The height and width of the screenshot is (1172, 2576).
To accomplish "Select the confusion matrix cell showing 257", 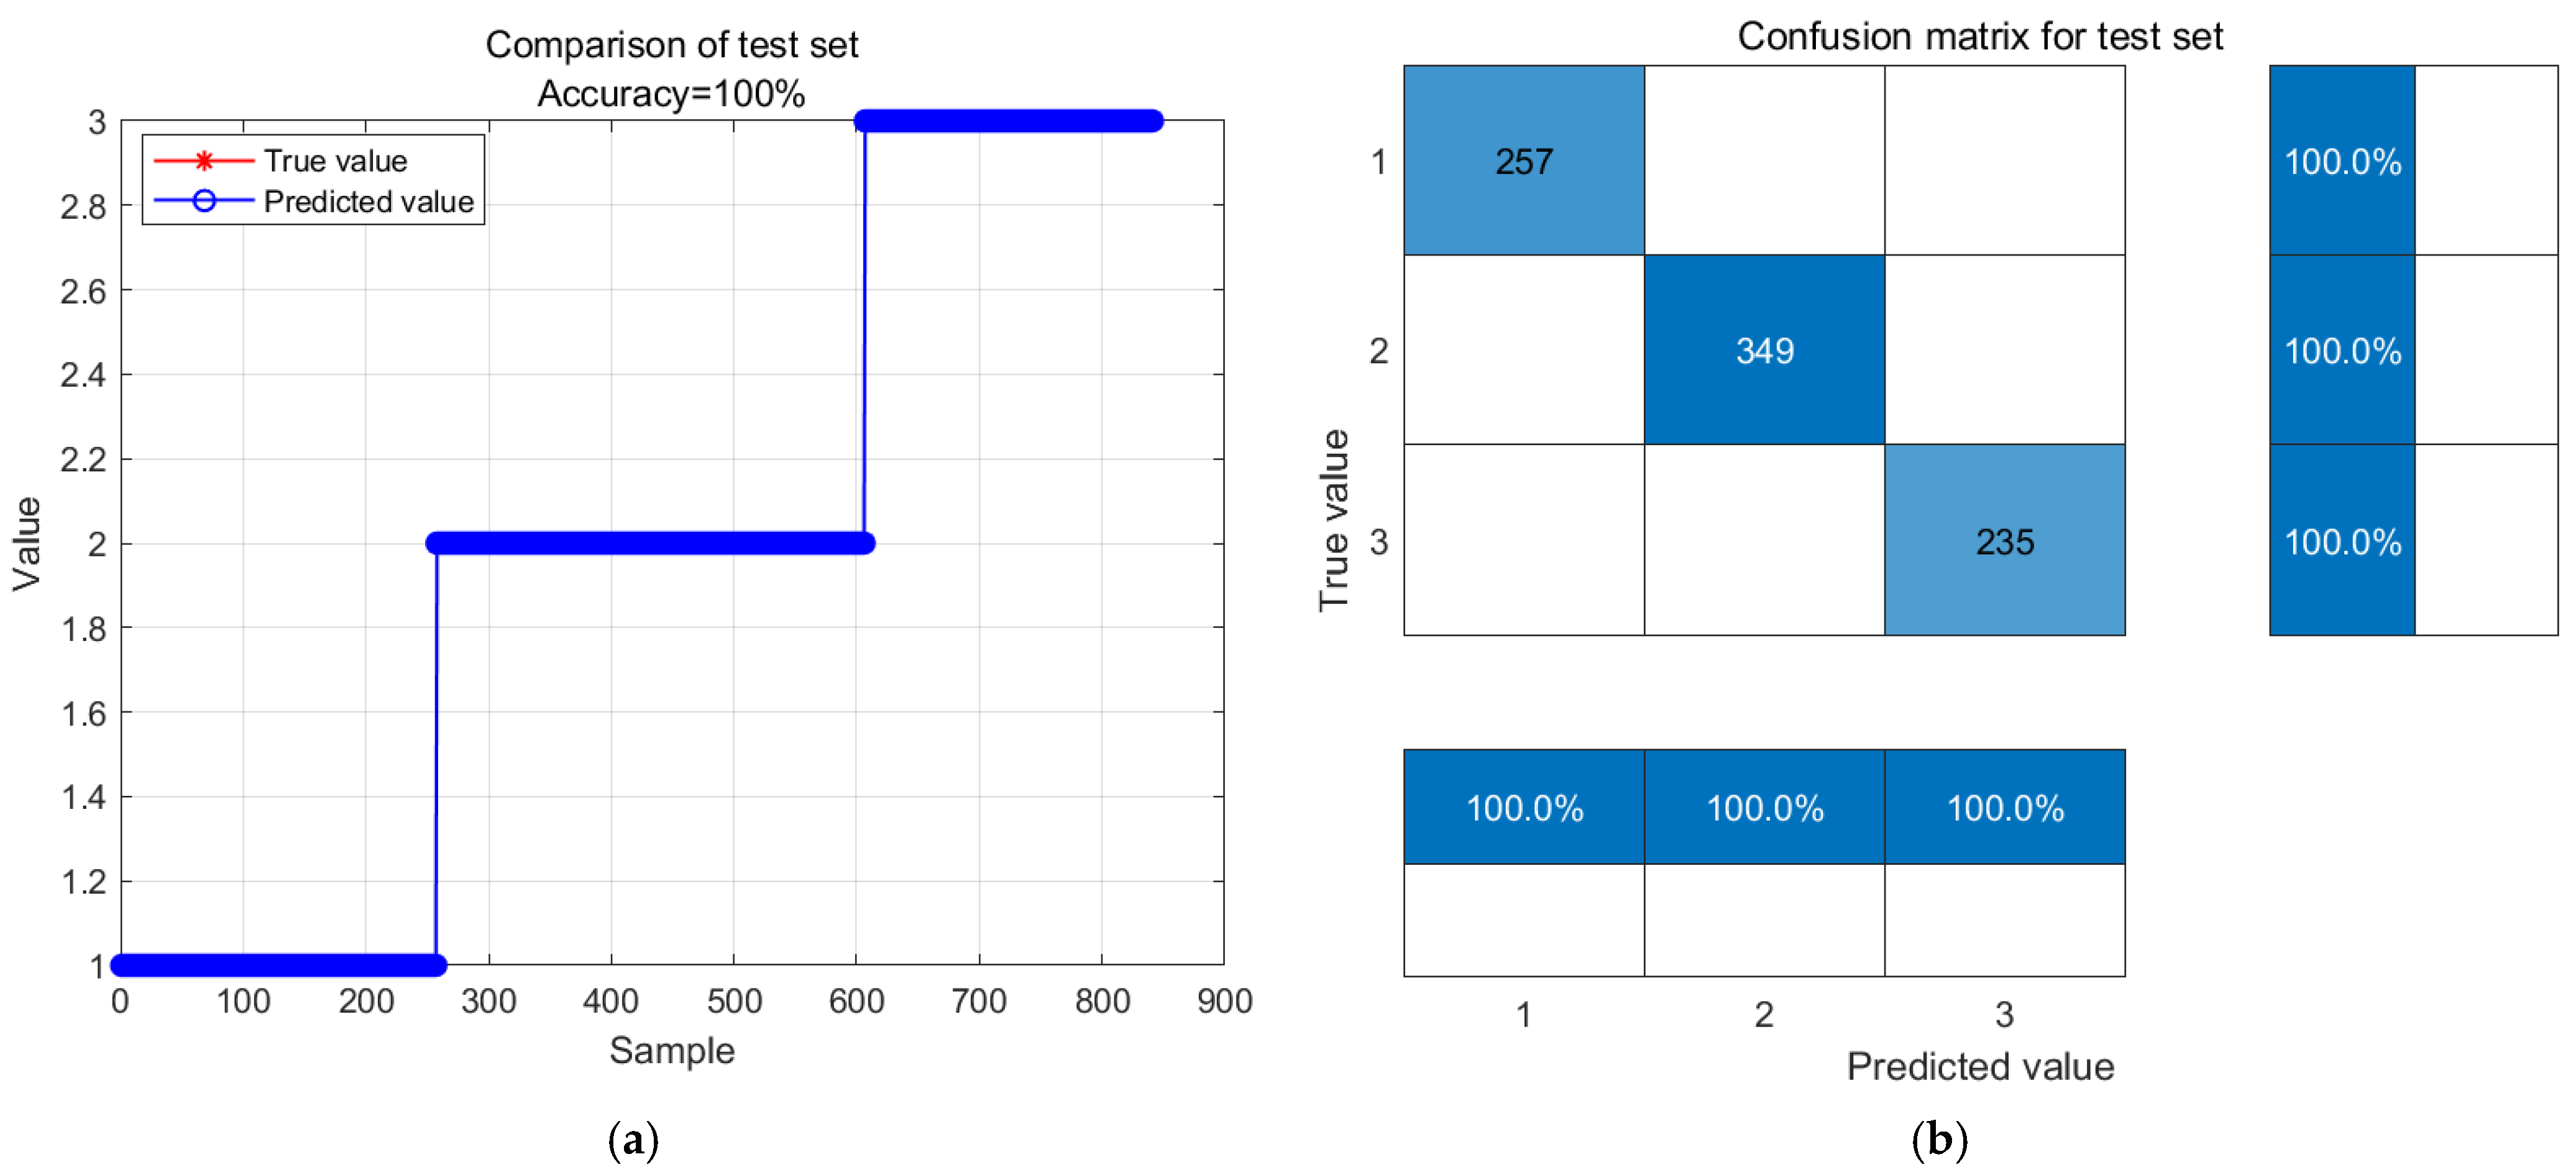I will tap(1523, 161).
